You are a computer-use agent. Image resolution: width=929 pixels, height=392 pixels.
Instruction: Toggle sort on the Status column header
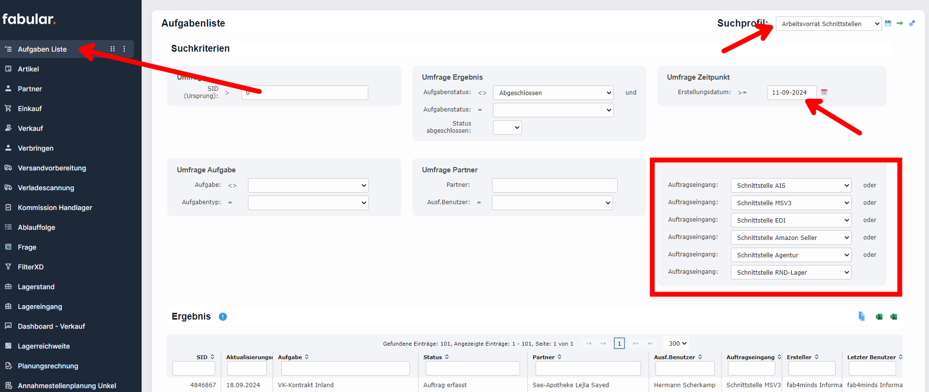tap(436, 357)
